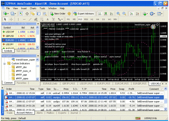Toggle the Market Watch window icon
The height and width of the screenshot is (121, 169).
tap(21, 14)
